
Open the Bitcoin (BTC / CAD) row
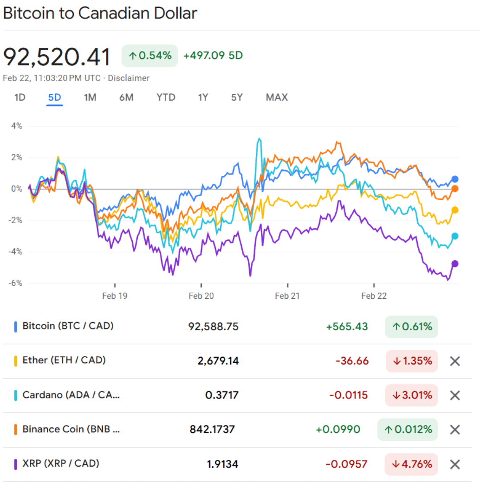pos(68,326)
